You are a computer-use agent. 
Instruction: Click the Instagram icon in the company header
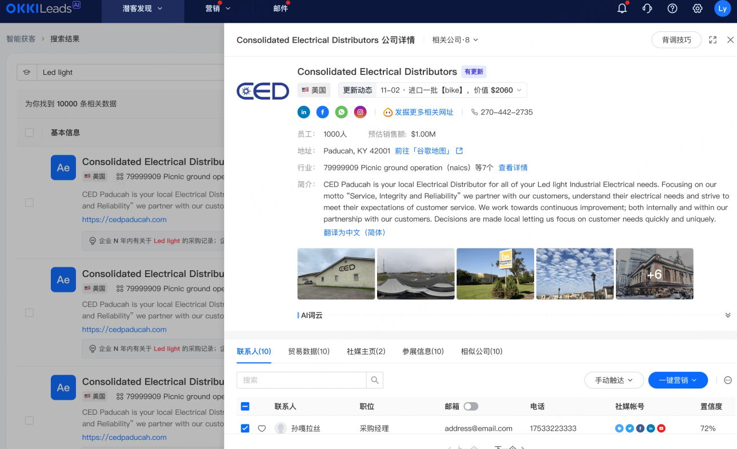[x=360, y=112]
